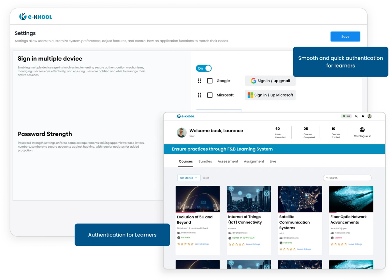
Task: Click the drag handle beside Google sign-in
Action: point(199,81)
